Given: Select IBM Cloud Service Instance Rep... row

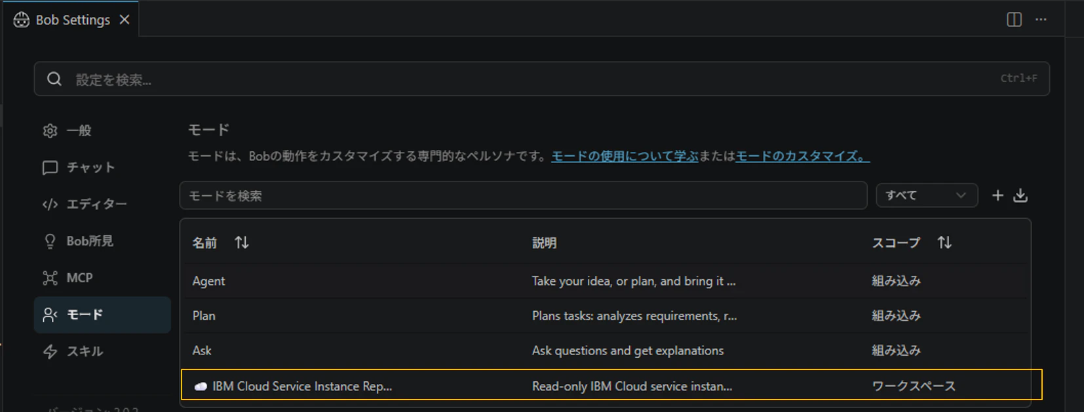Looking at the screenshot, I should click(x=611, y=384).
